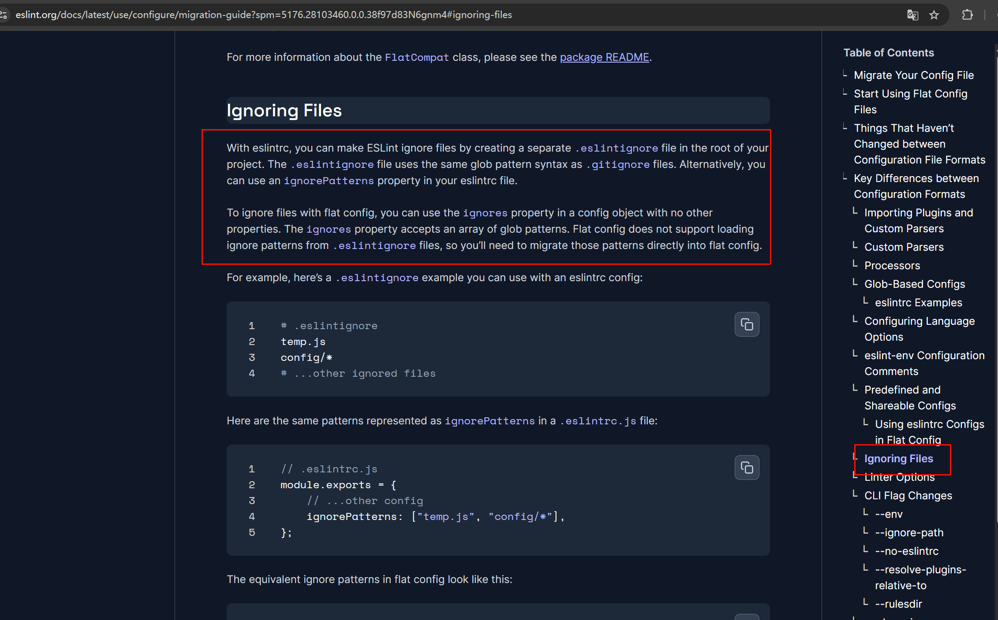Select Processors in table of contents
The image size is (998, 620).
pyautogui.click(x=892, y=266)
